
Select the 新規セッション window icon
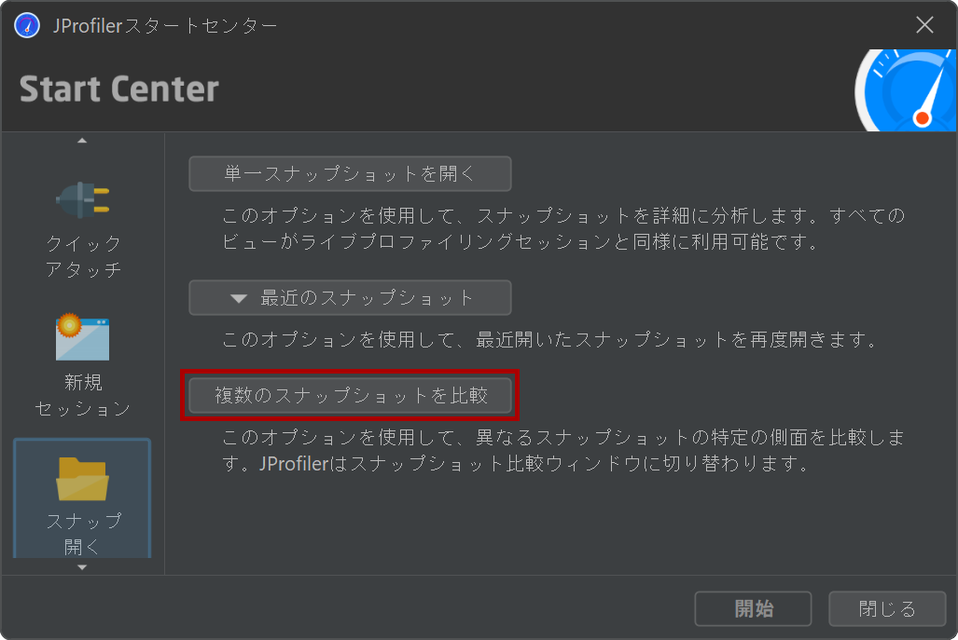click(82, 337)
